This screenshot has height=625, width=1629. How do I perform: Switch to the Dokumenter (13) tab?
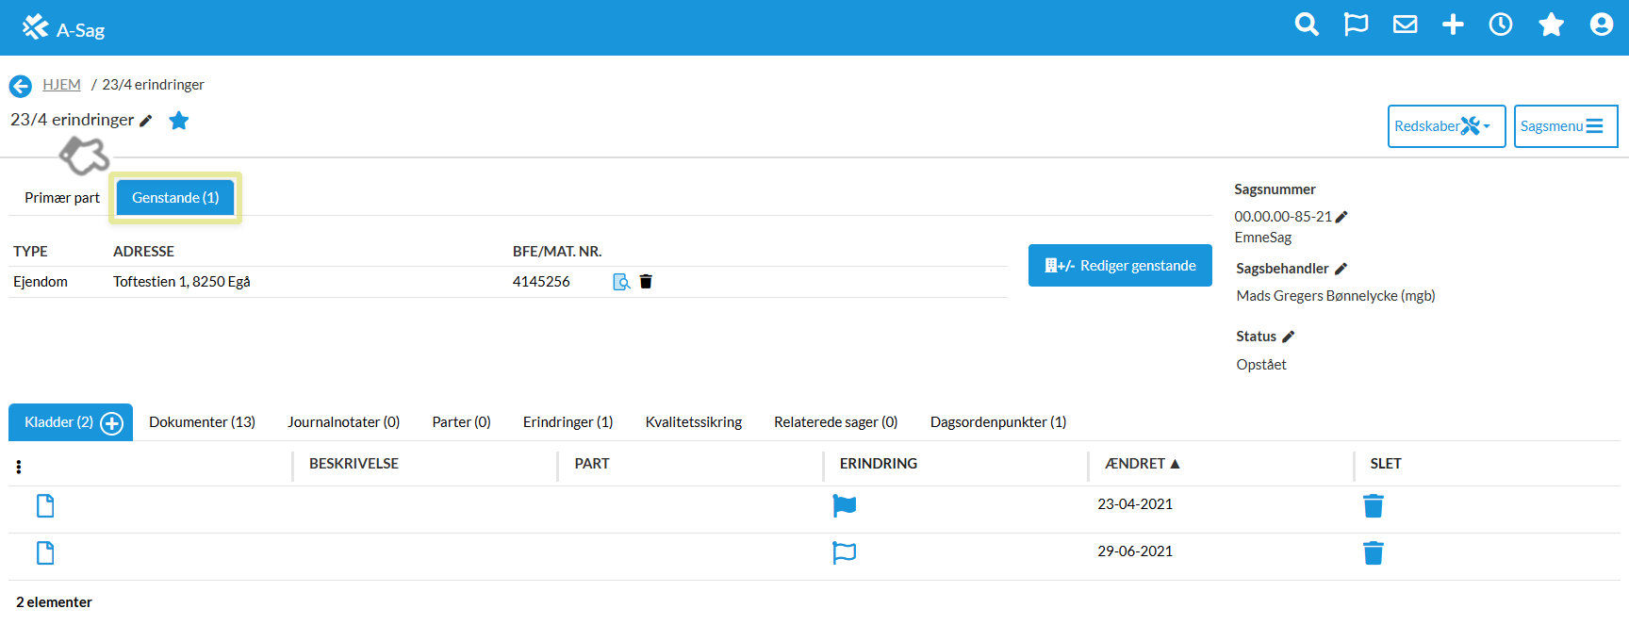202,422
